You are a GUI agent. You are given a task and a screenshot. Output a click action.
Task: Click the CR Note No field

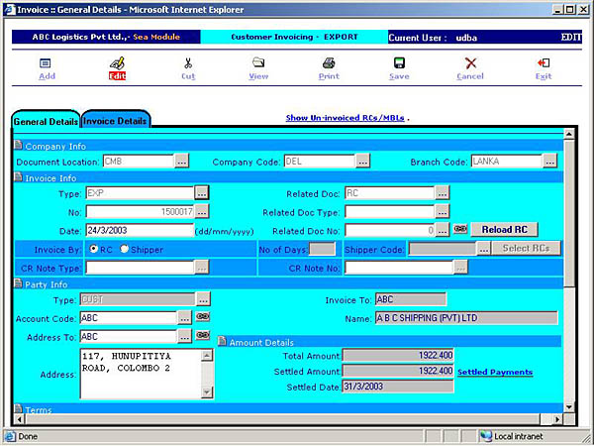point(399,268)
